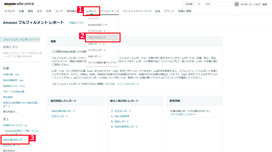Viewport: 272px width, 152px height.
Task: Click the テクニカルサポート link
Action: click(x=128, y=84)
